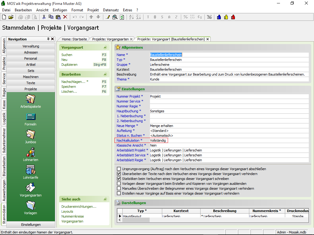Click the move down arrow icon
The height and width of the screenshot is (235, 314).
98,17
